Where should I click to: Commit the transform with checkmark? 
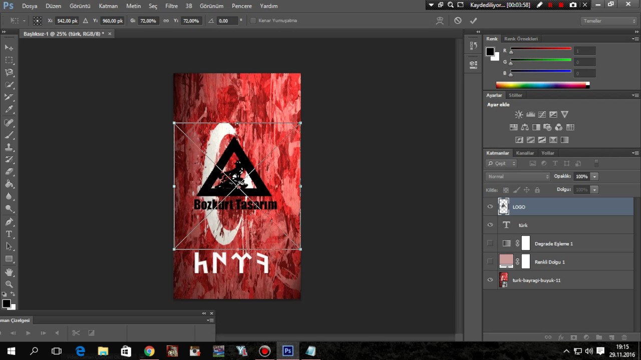(x=473, y=20)
